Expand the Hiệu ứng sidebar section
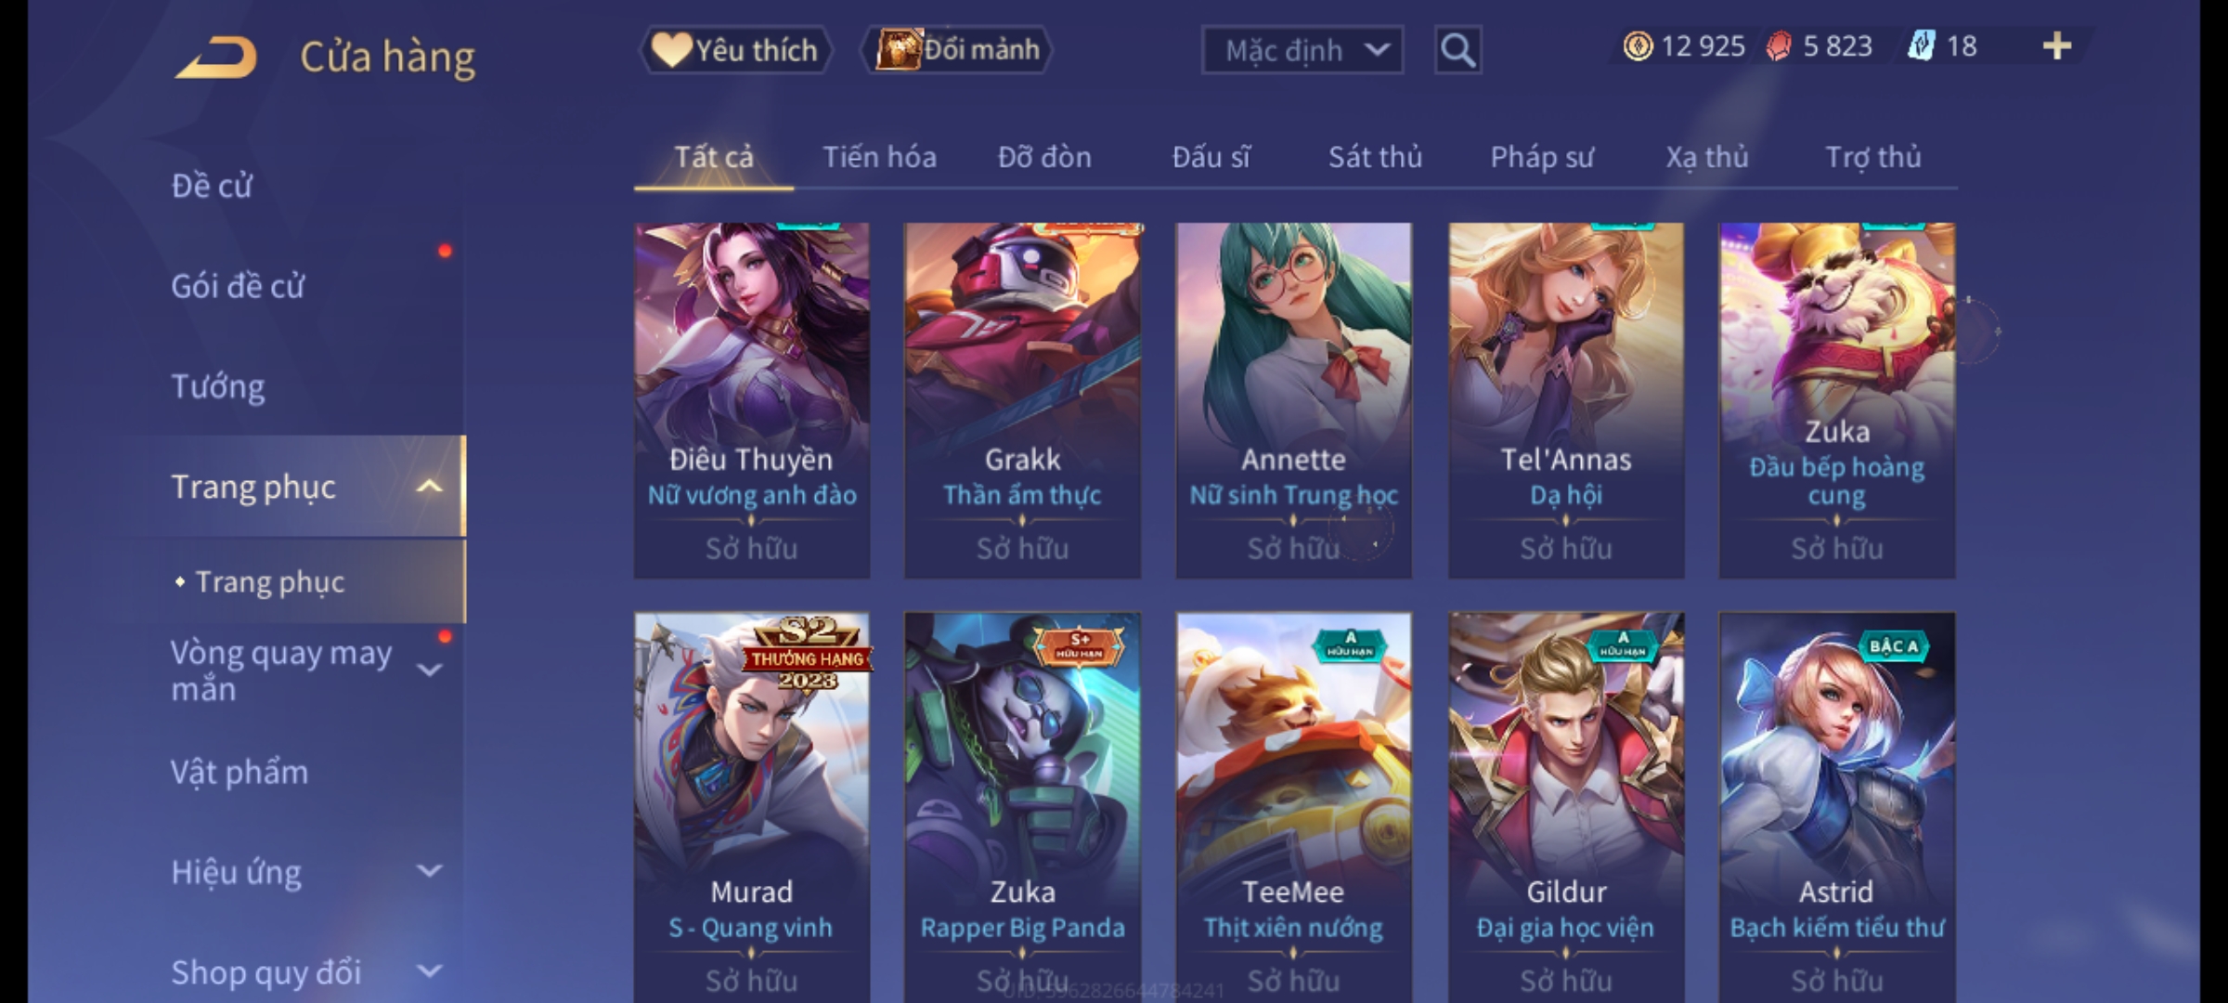2228x1003 pixels. [x=429, y=871]
